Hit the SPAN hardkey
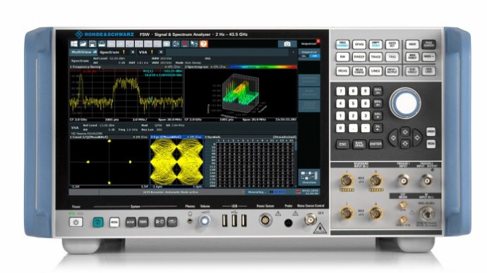Image resolution: width=487 pixels, height=273 pixels. [359, 44]
